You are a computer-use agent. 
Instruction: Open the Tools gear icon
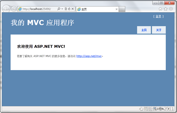(171, 9)
